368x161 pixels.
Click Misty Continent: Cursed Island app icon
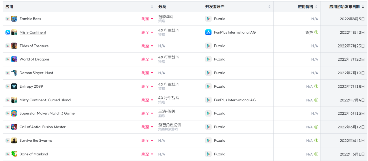coord(14,100)
